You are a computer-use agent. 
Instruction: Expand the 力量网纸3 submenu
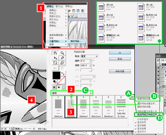[57, 41]
